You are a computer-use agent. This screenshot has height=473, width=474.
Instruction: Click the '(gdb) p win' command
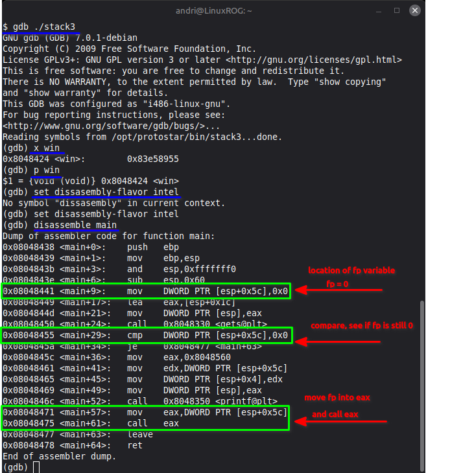[31, 170]
